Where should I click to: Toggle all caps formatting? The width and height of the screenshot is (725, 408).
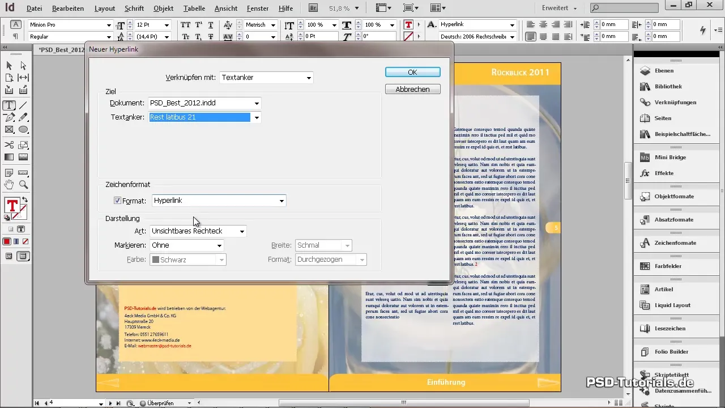coord(186,25)
